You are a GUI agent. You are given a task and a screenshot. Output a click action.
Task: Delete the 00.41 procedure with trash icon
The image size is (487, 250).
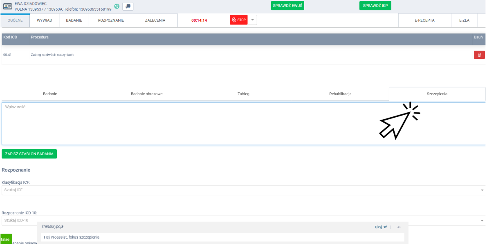pyautogui.click(x=479, y=55)
